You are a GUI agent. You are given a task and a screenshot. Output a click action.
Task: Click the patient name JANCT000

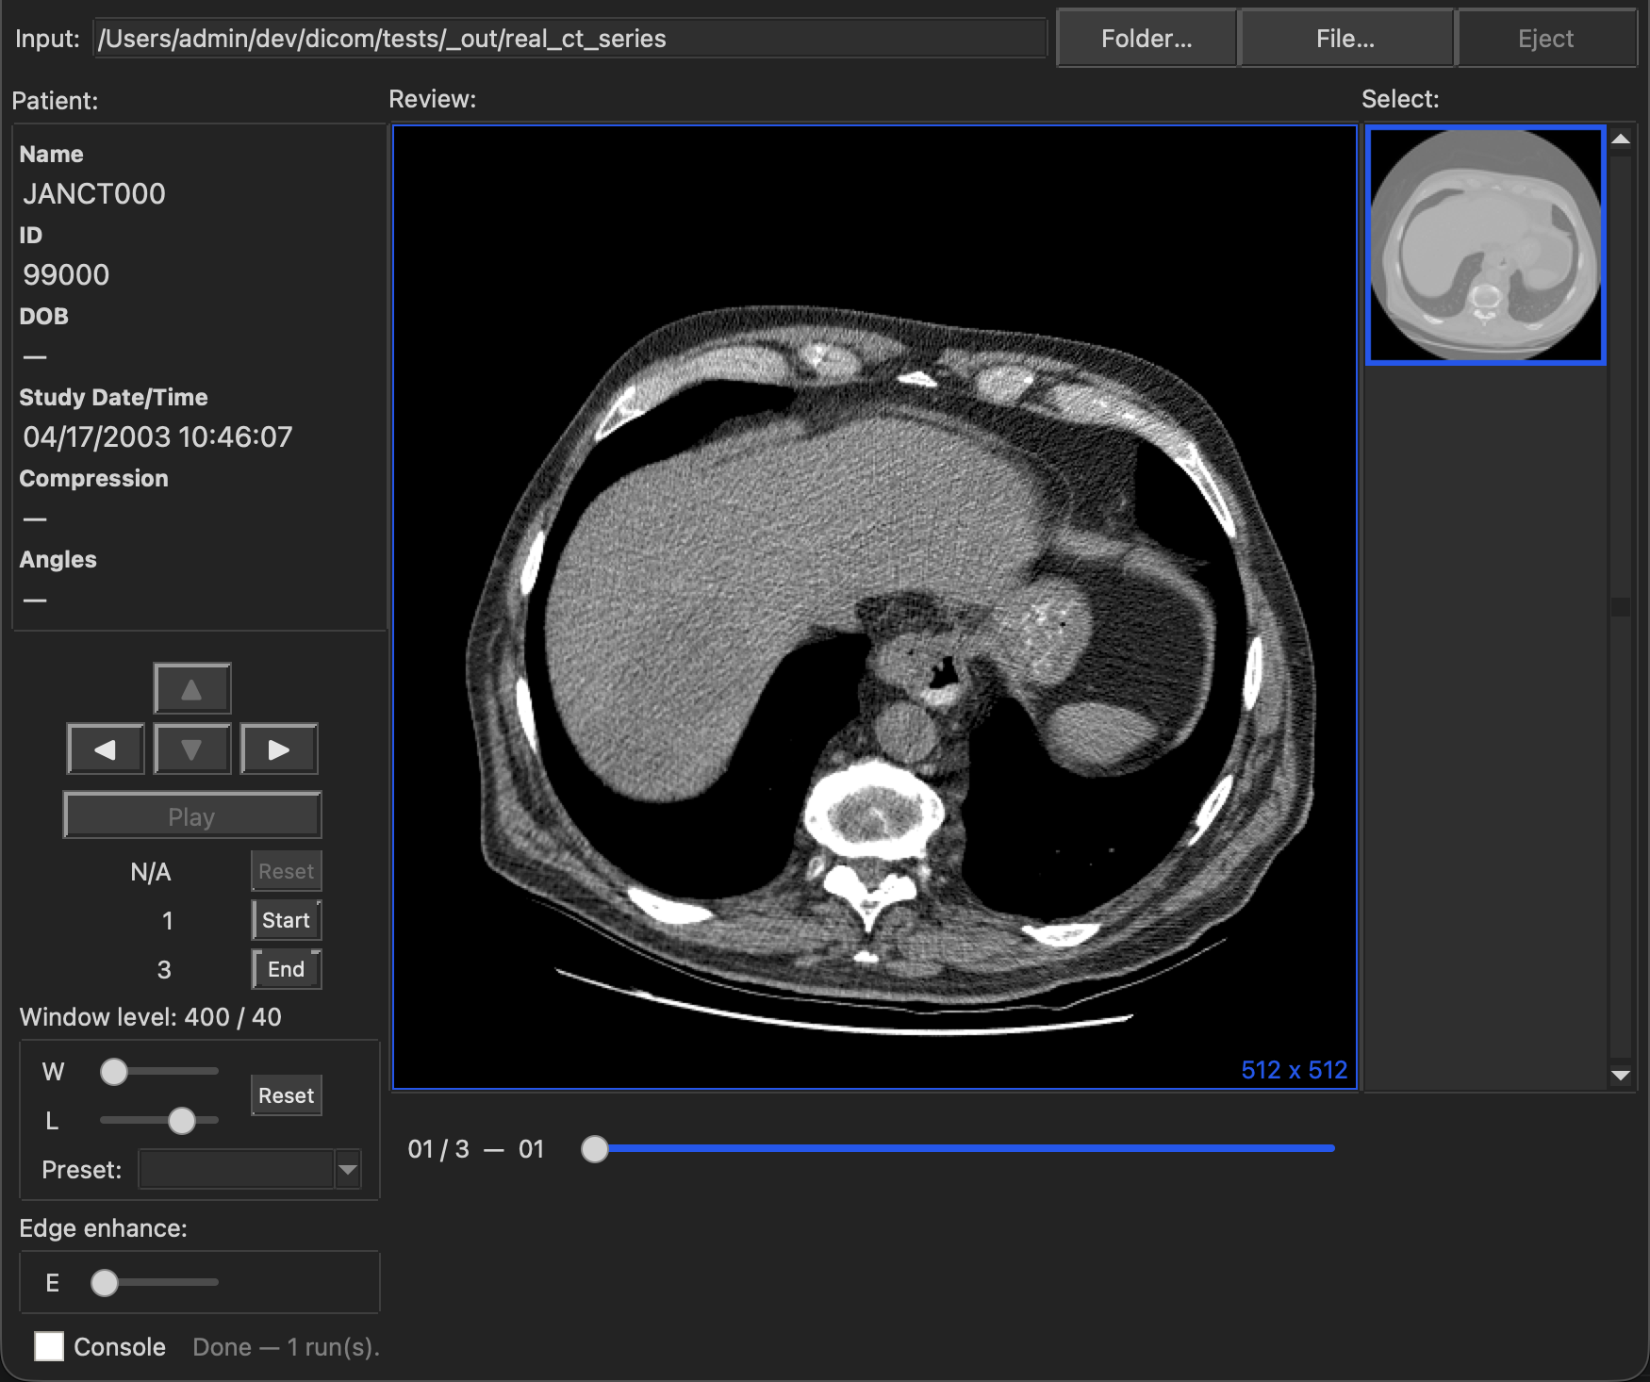[x=94, y=194]
